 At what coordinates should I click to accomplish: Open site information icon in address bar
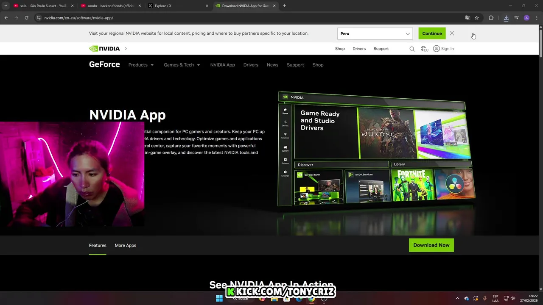point(39,18)
